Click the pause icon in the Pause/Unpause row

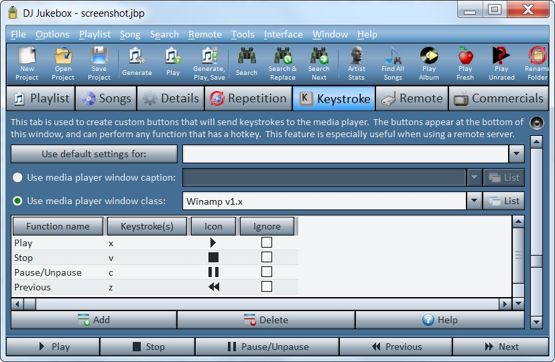213,272
